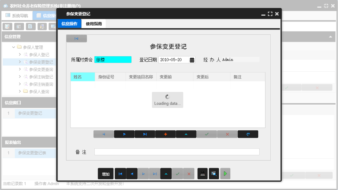Screen dimensions: 338x190
Task: Click the refresh icon in the grid toolbar
Action: pos(248,134)
